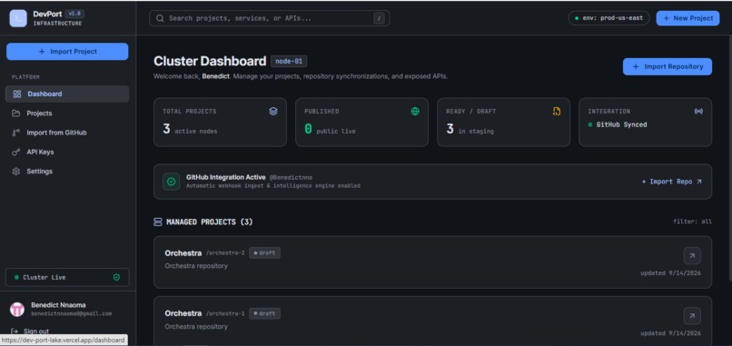732x346 pixels.
Task: Open the env: prod-us-east selector
Action: point(608,18)
